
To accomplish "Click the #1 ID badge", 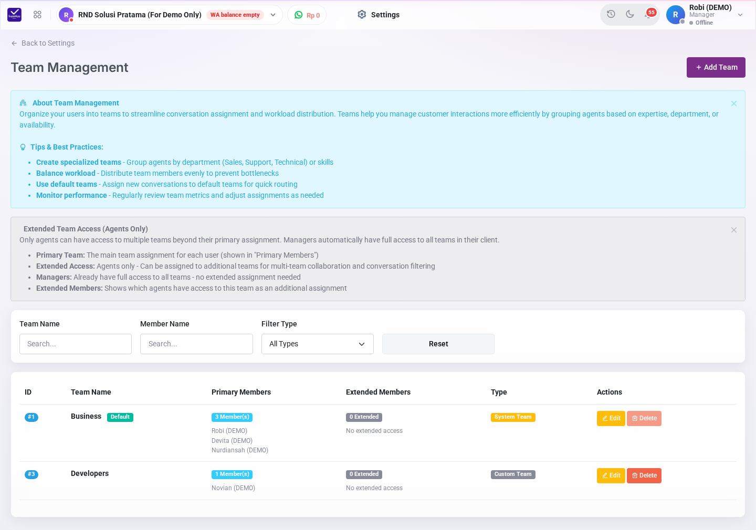I will [x=31, y=417].
